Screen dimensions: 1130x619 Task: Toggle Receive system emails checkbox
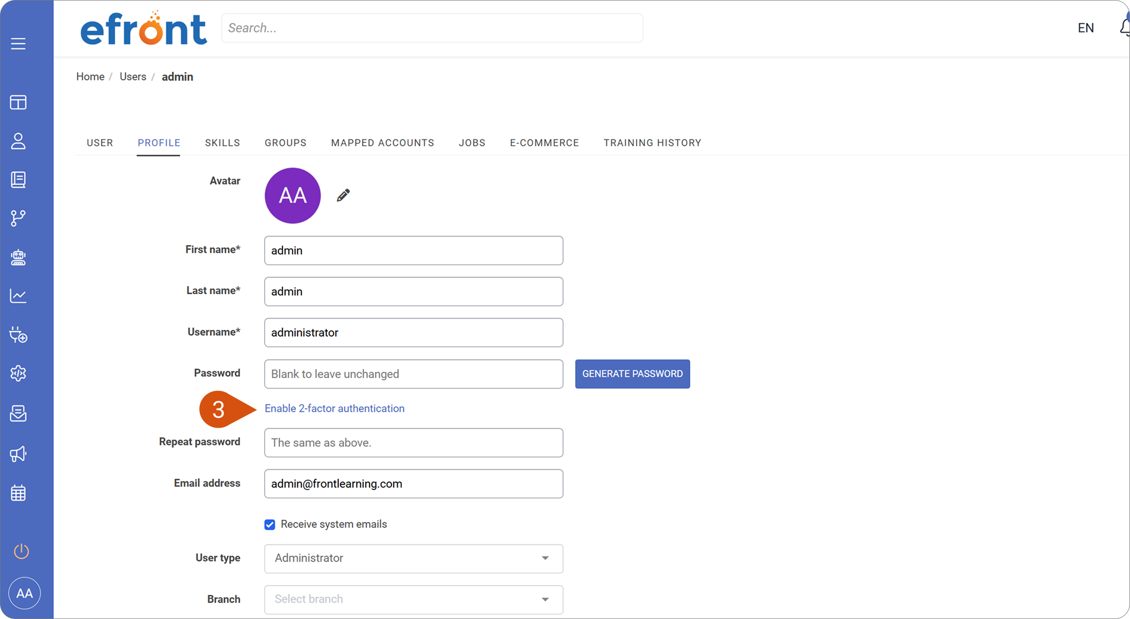coord(269,525)
